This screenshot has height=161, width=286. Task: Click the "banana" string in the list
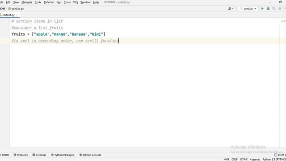pos(79,34)
